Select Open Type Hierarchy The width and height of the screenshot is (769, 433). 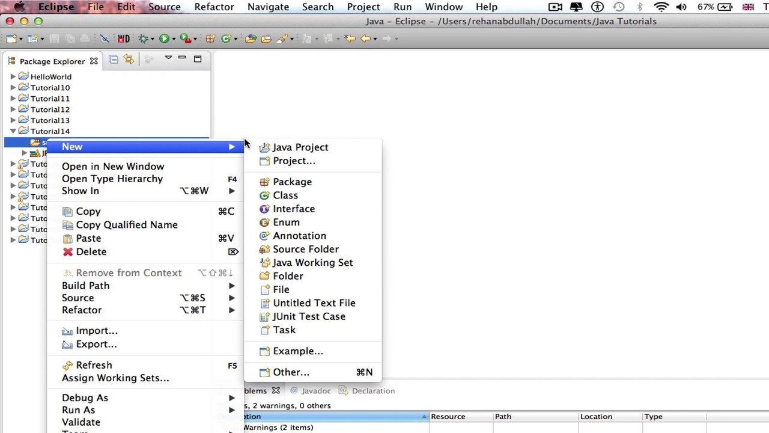point(145,179)
